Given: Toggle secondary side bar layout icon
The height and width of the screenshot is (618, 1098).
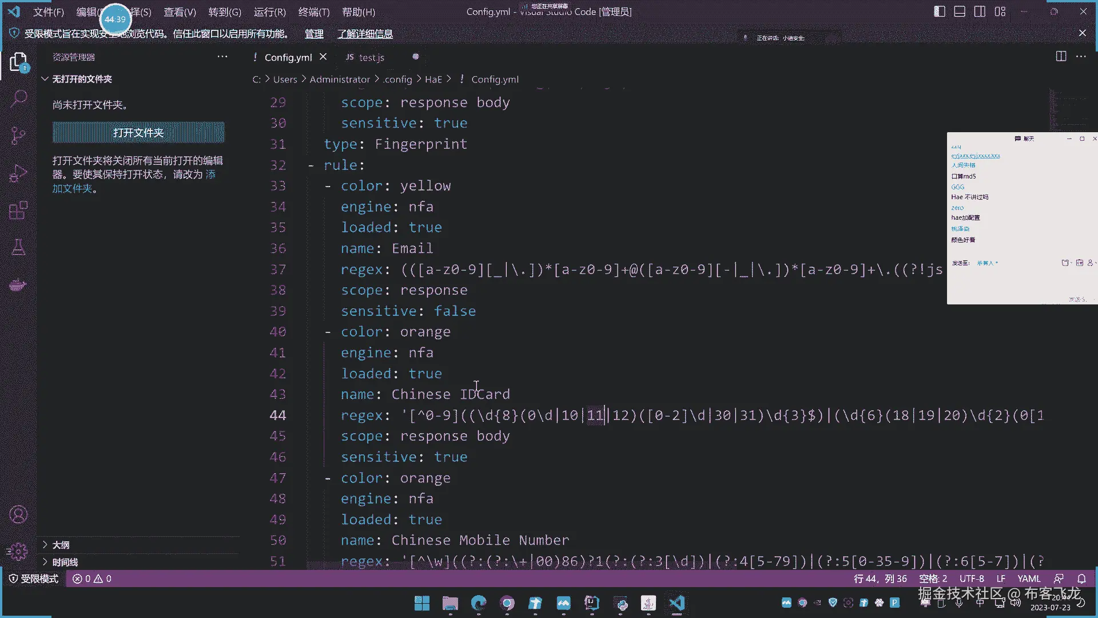Looking at the screenshot, I should coord(980,11).
